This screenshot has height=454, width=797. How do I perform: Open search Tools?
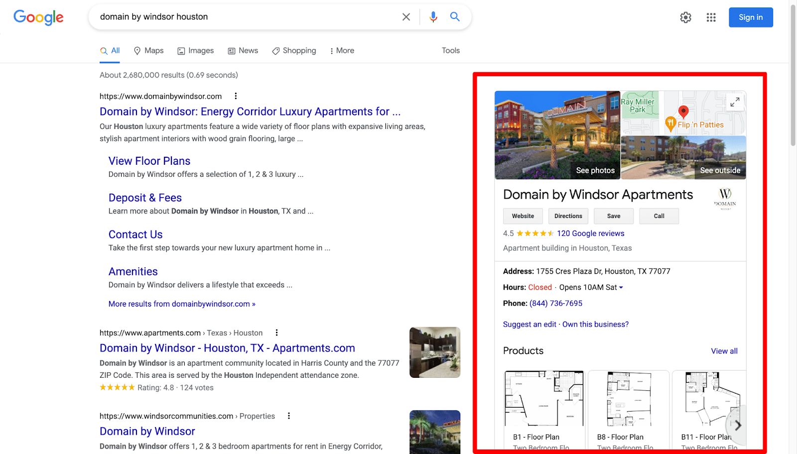(451, 51)
